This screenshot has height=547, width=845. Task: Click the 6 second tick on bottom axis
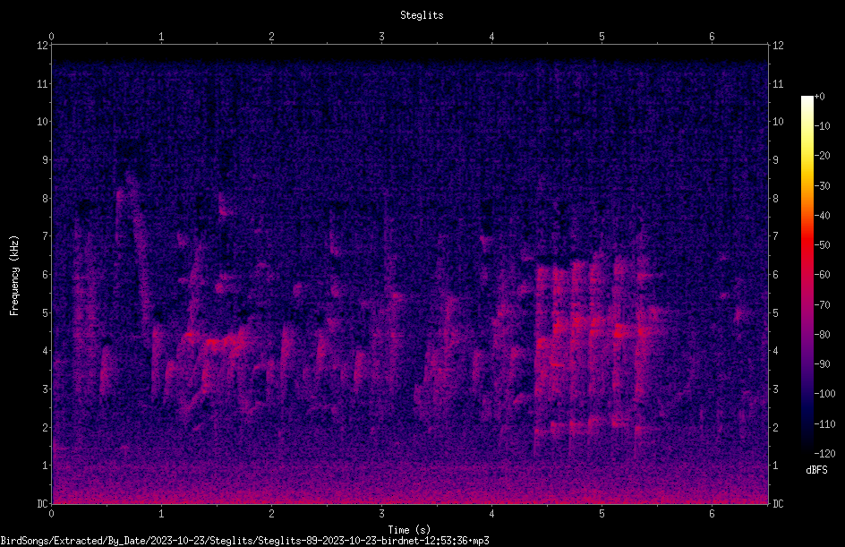click(x=712, y=514)
